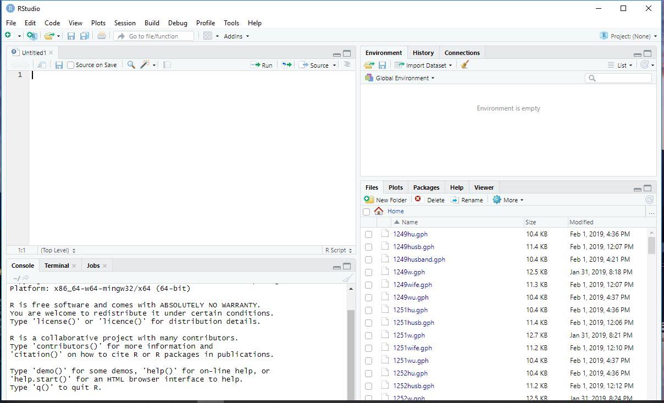Open the R Script file type selector
Viewport: 664px width, 403px height.
[x=338, y=250]
